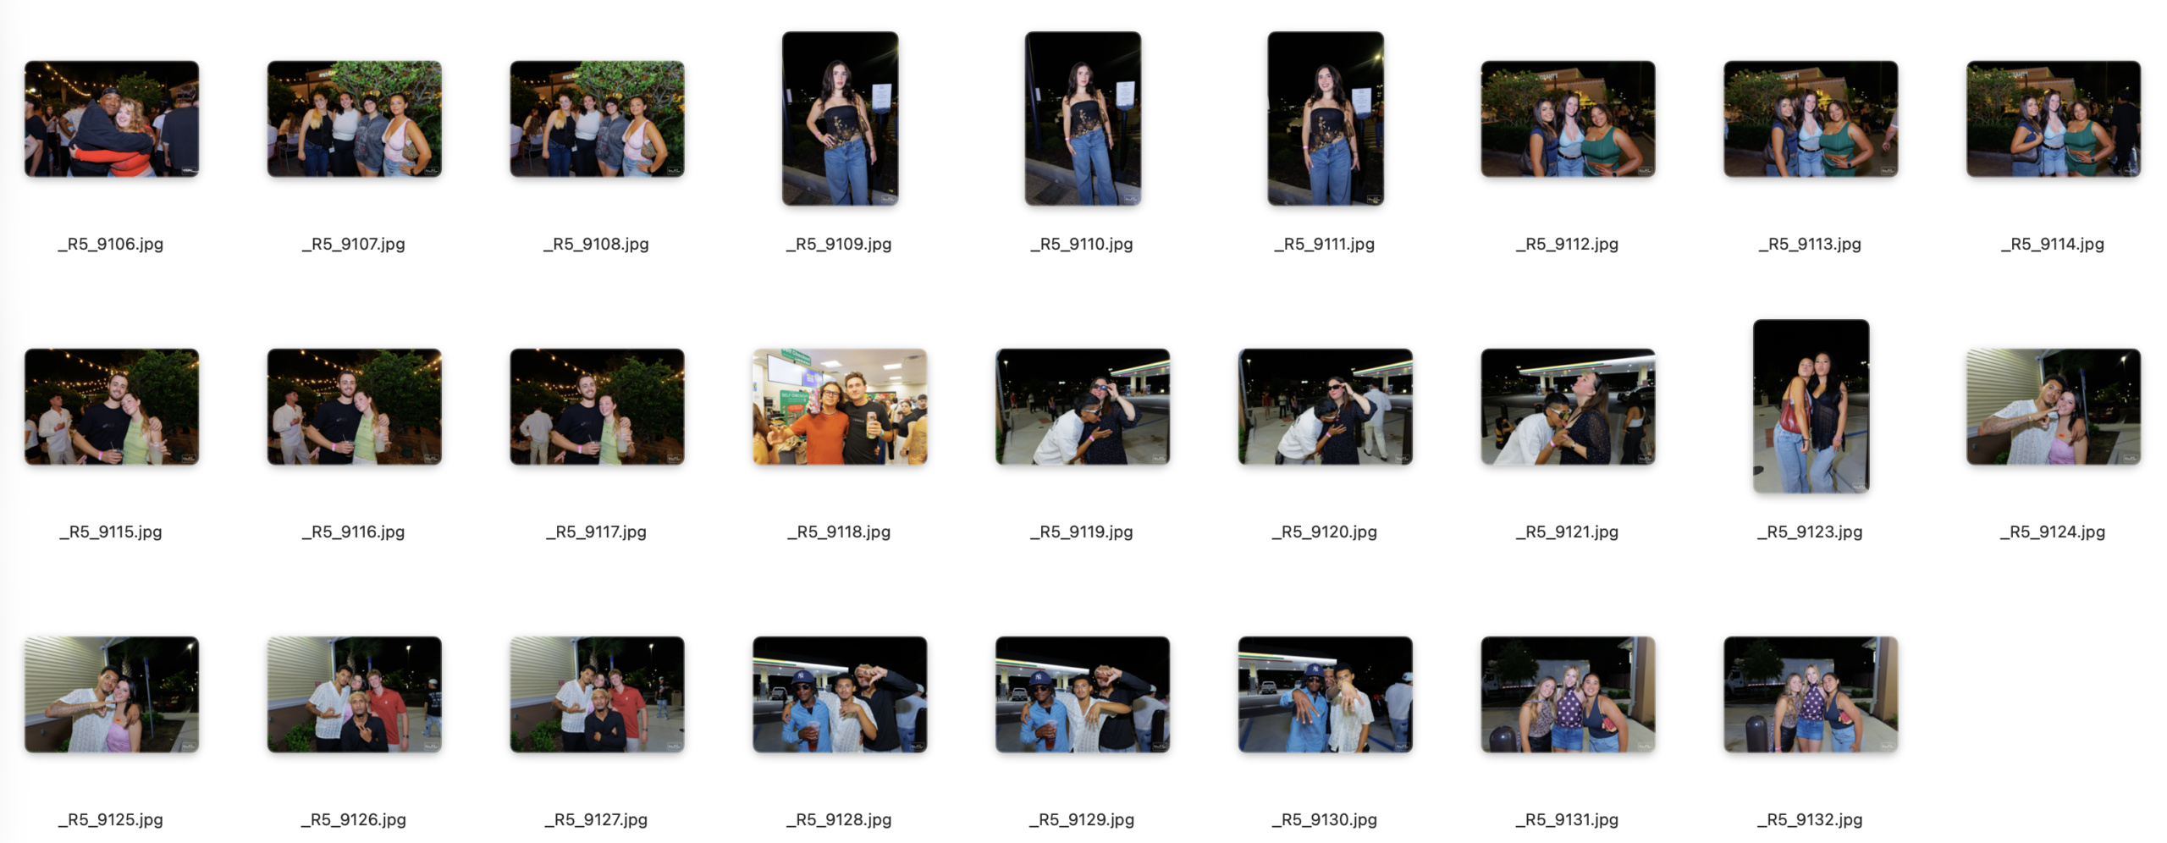2167x843 pixels.
Task: Select the _R5_9127.jpg thumbnail
Action: (598, 694)
